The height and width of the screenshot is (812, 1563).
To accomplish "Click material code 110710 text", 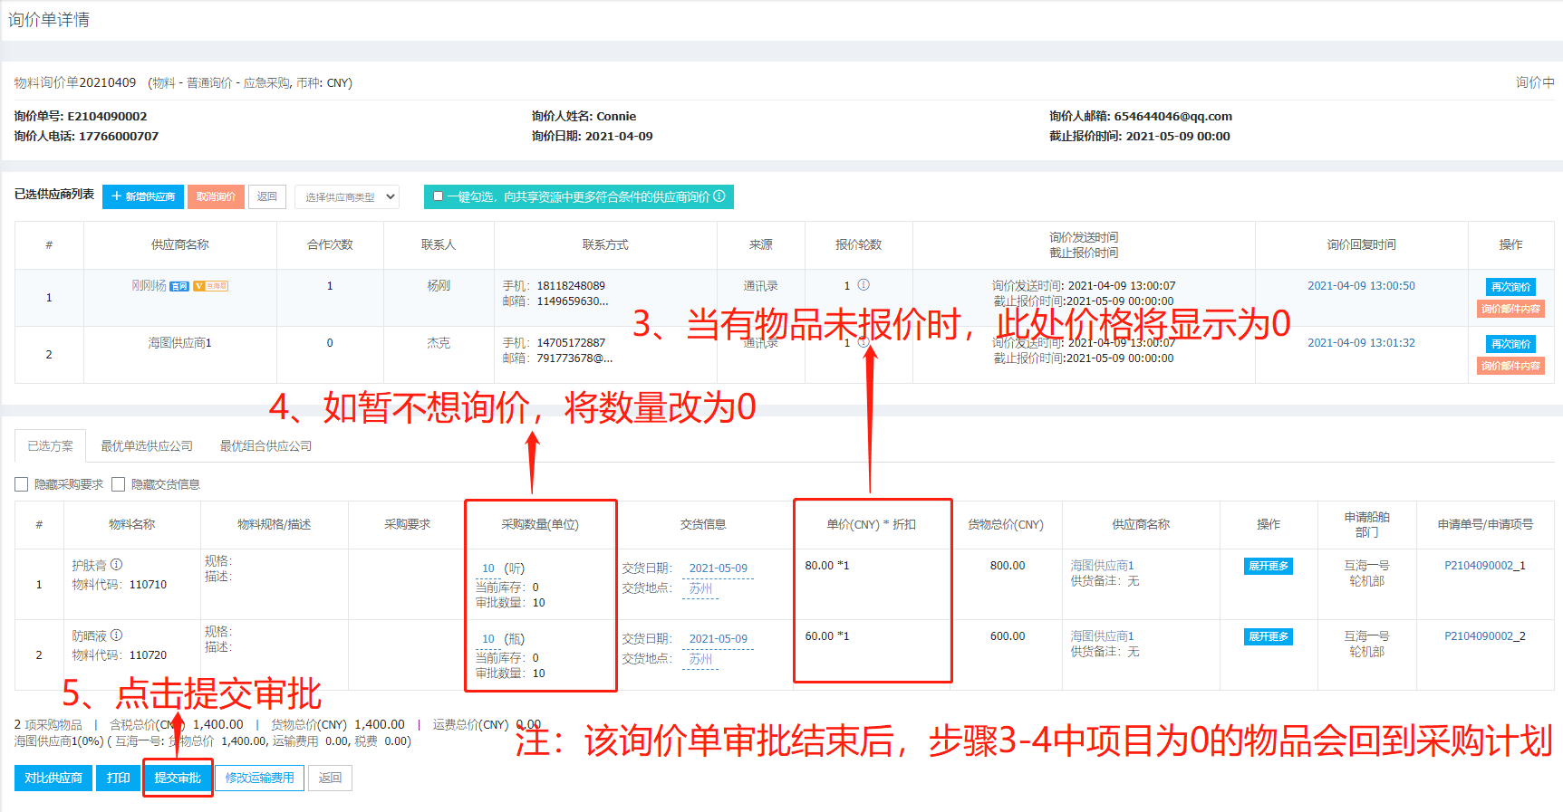I will (148, 585).
